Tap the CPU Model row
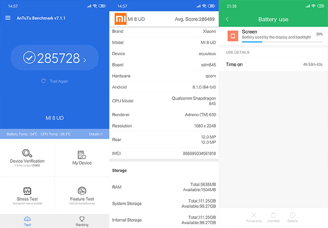The width and height of the screenshot is (328, 228). (164, 101)
